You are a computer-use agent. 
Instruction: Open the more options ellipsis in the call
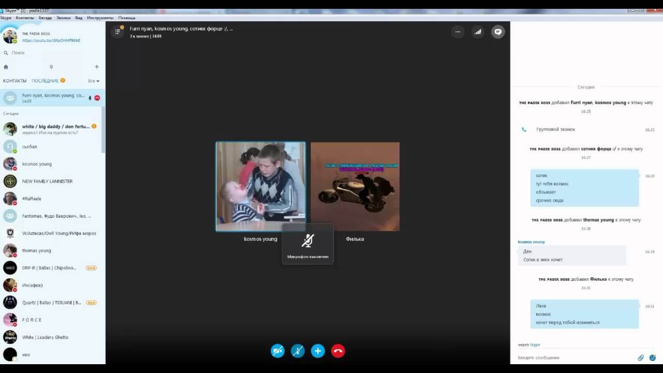pyautogui.click(x=457, y=32)
